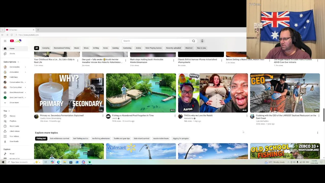Open options for Ed, Edd n Eddy short
The image size is (325, 183).
(x=77, y=60)
